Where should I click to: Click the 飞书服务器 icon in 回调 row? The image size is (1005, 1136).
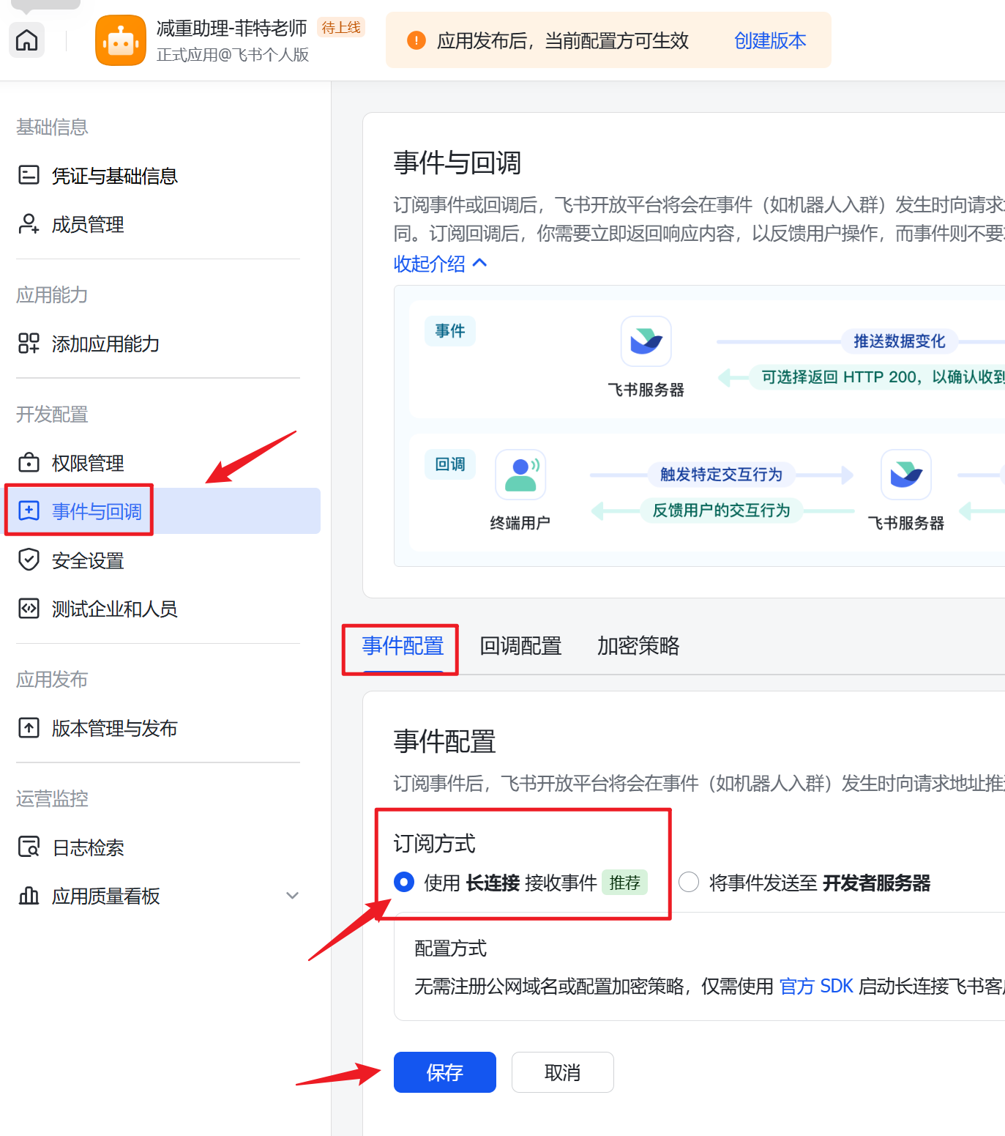point(905,475)
